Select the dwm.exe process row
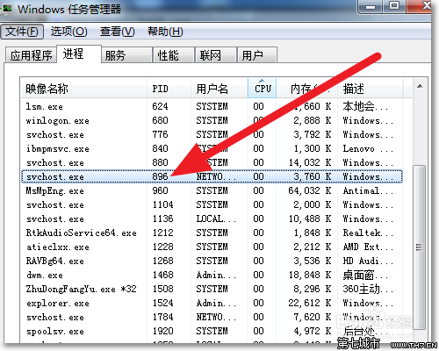This screenshot has height=351, width=439. pos(212,275)
